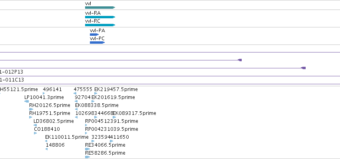Click the vvl-RA transcript bar
Image resolution: width=340 pixels, height=159 pixels.
click(x=100, y=17)
